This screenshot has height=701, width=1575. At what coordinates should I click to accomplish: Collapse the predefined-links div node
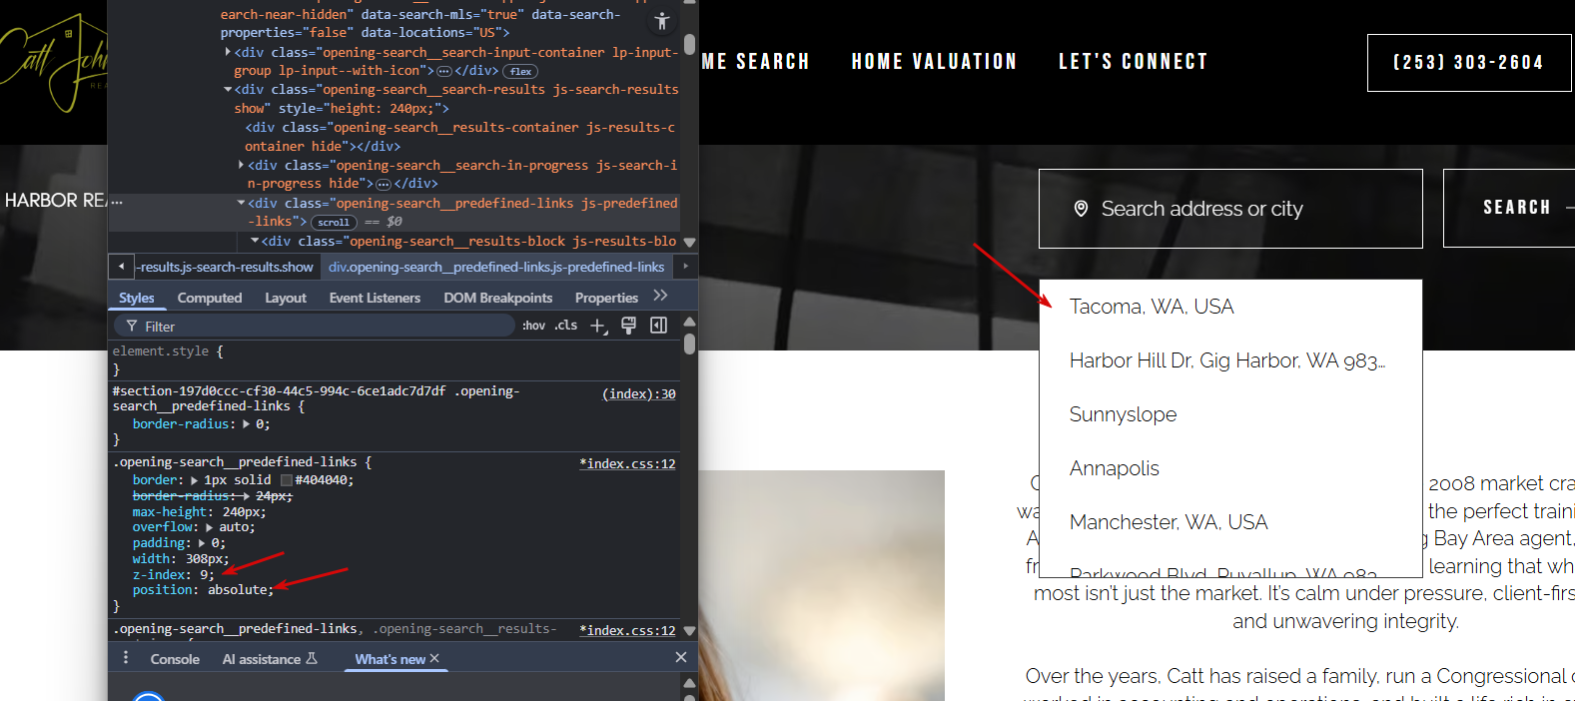coord(241,203)
